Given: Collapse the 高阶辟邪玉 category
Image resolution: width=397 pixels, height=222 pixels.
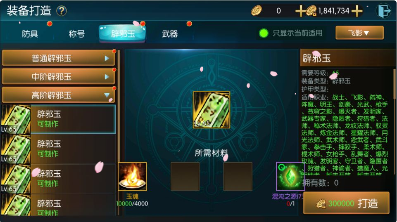Looking at the screenshot, I should click(x=59, y=95).
